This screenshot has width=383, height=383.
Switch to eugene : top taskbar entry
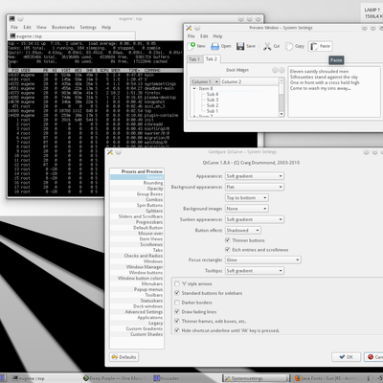[29, 378]
